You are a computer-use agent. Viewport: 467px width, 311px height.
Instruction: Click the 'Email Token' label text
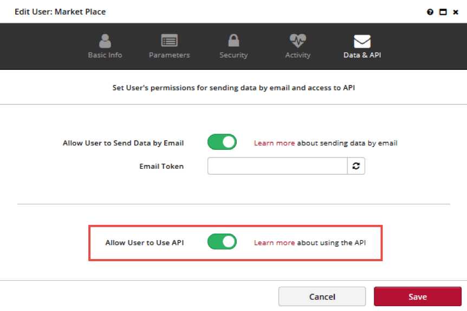tap(161, 166)
